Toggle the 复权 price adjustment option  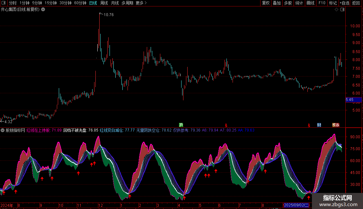(x=266, y=3)
